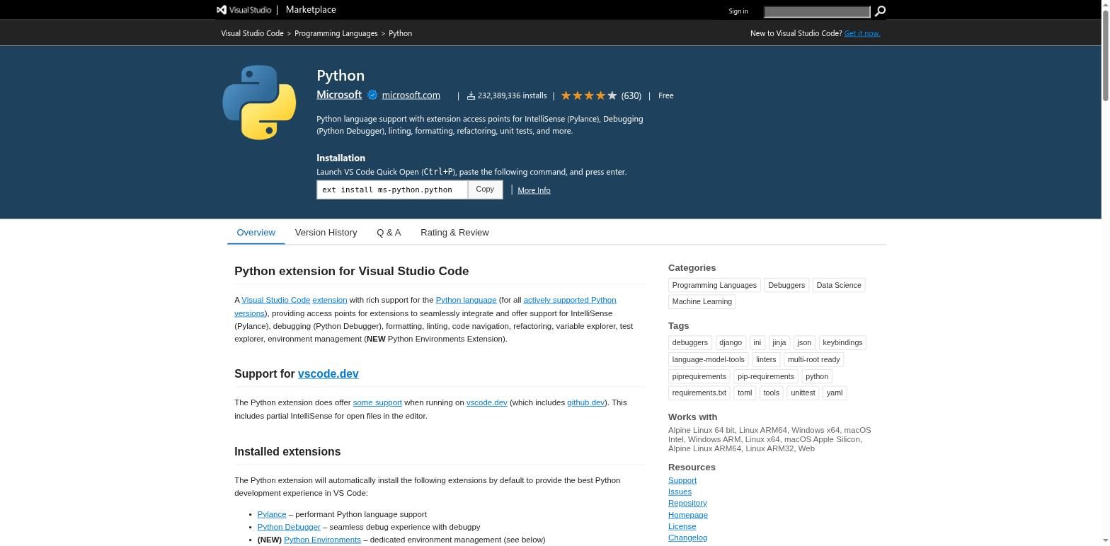Select the Machine Learning category

[x=702, y=301]
